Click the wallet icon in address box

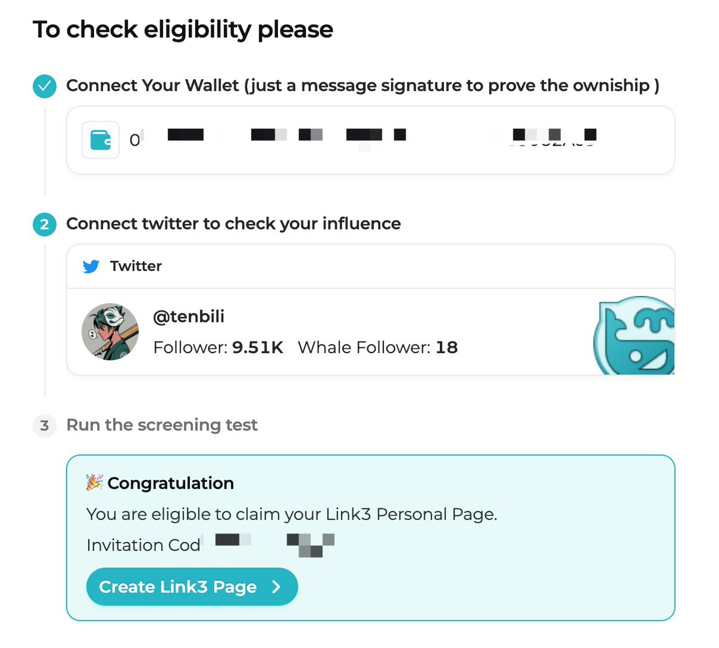(x=101, y=140)
